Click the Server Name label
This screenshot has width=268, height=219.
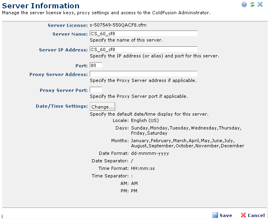pyautogui.click(x=70, y=34)
